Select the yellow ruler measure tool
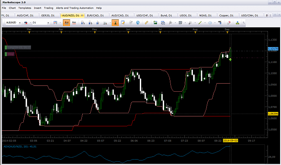 [147, 23]
